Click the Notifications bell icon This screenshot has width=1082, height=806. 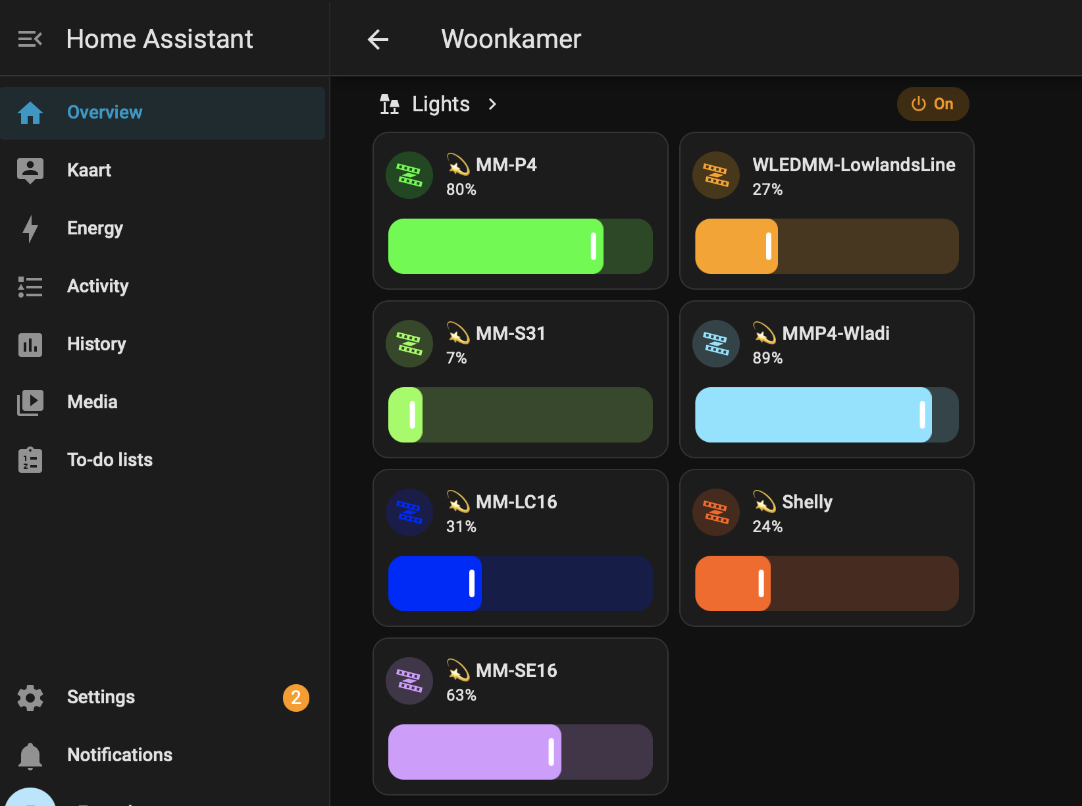[x=30, y=755]
